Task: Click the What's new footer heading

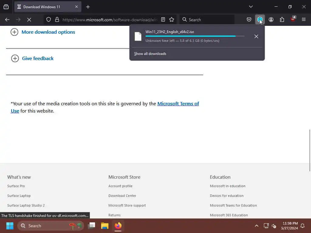Action: point(19,177)
